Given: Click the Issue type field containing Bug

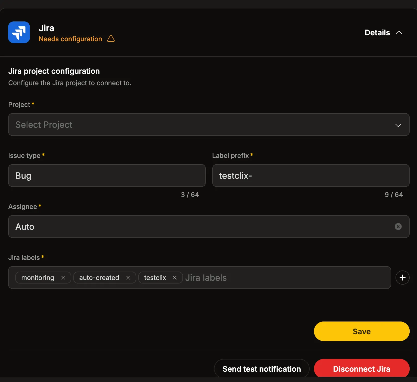Looking at the screenshot, I should click(x=107, y=176).
